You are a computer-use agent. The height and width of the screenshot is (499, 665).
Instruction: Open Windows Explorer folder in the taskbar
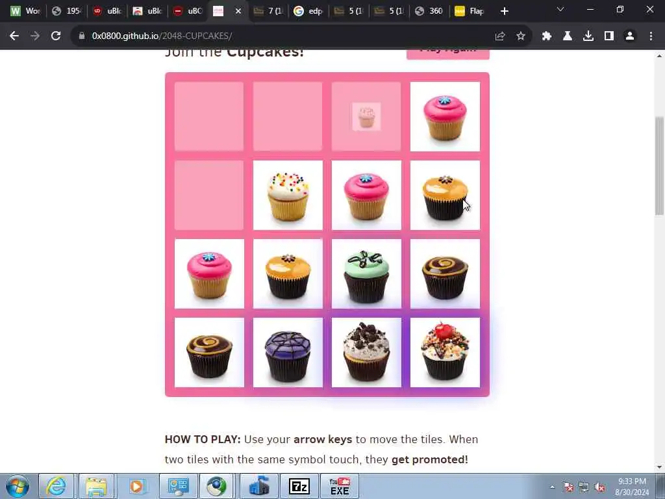97,486
